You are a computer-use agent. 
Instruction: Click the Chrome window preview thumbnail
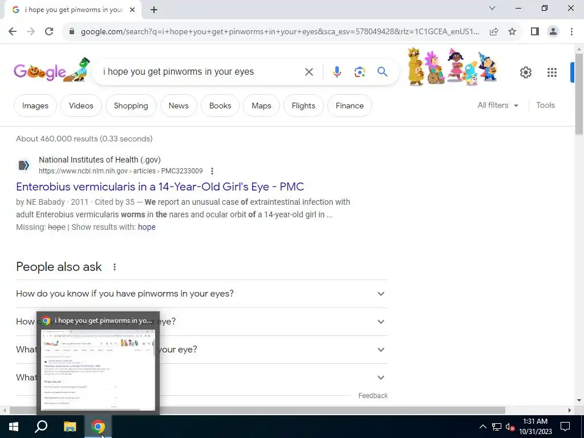click(x=98, y=370)
